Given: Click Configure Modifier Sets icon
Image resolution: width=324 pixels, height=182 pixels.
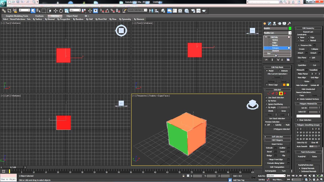Looking at the screenshot, I should coord(288,60).
